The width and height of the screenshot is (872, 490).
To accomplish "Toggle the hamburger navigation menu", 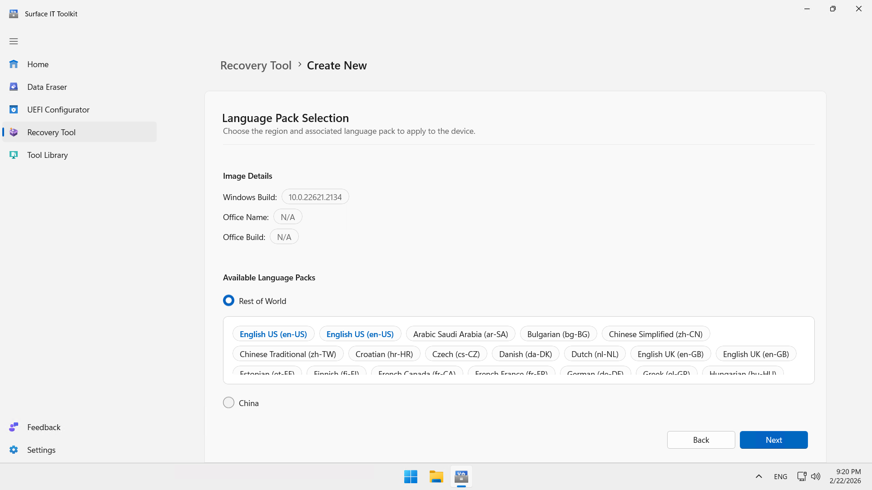I will [x=14, y=41].
